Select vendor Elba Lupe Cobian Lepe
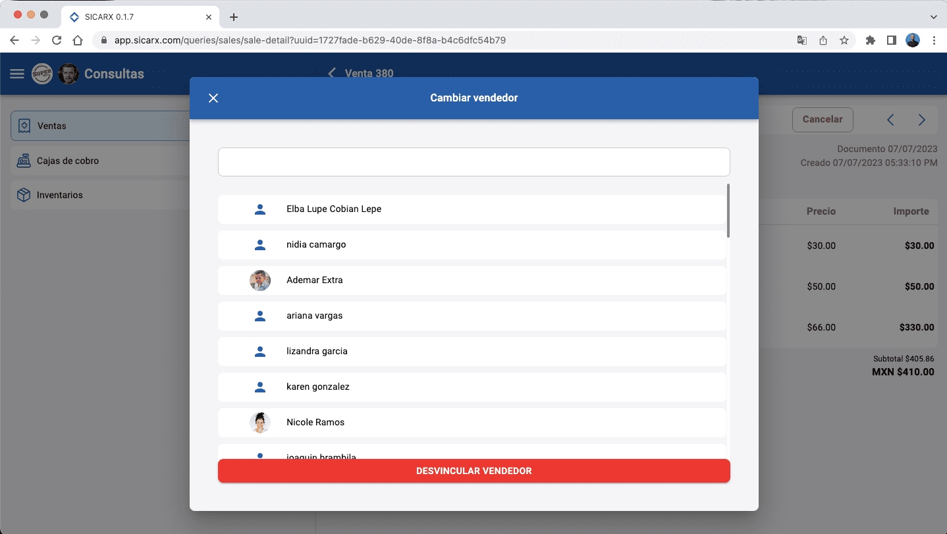Viewport: 947px width, 534px height. 472,209
